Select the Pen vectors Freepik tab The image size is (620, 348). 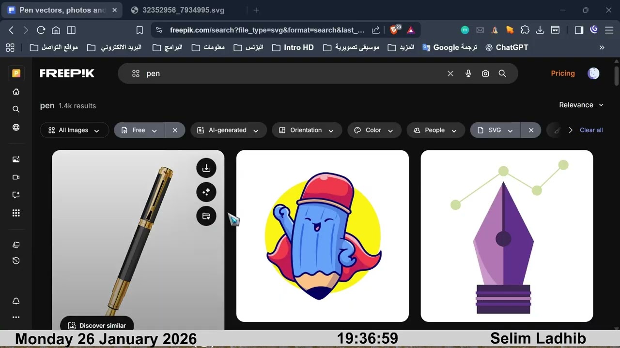[62, 10]
